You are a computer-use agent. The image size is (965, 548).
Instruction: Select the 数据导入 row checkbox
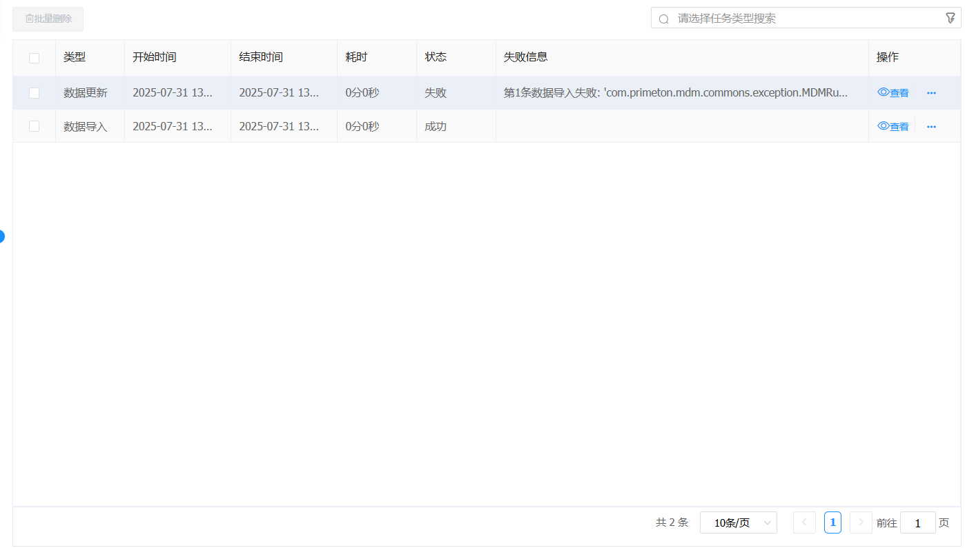coord(34,126)
